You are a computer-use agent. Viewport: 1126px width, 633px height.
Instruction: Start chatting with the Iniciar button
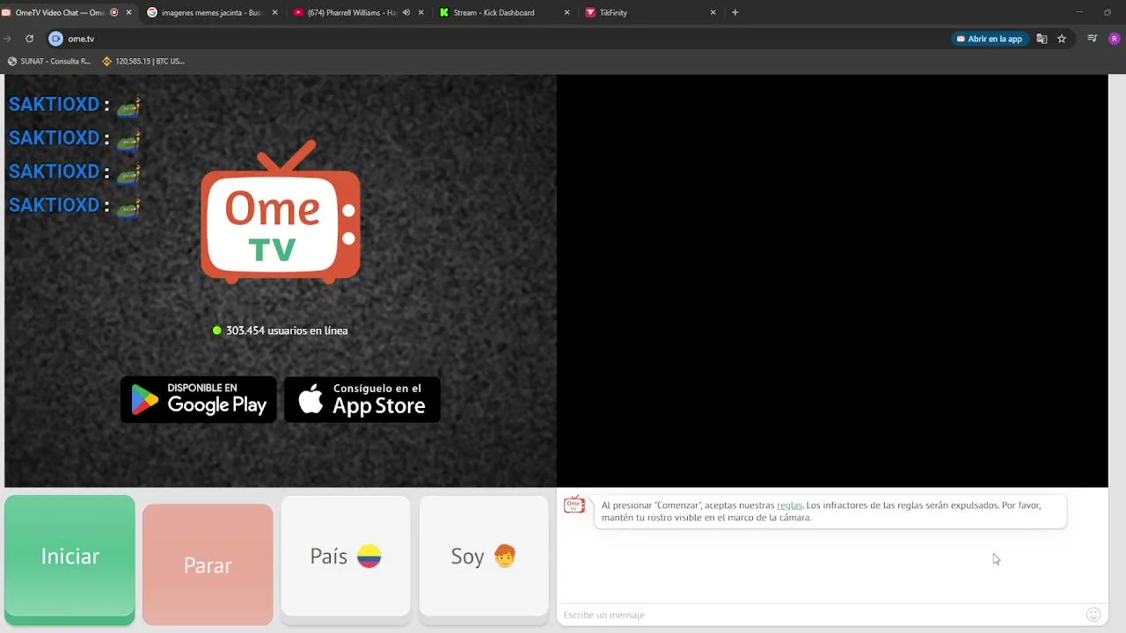pyautogui.click(x=69, y=560)
